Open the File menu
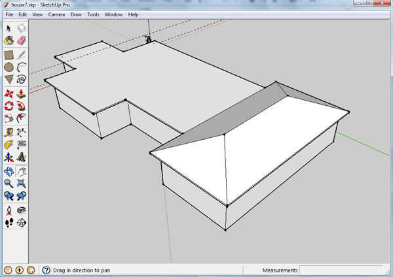Screen dimensions: 393x277 9,14
